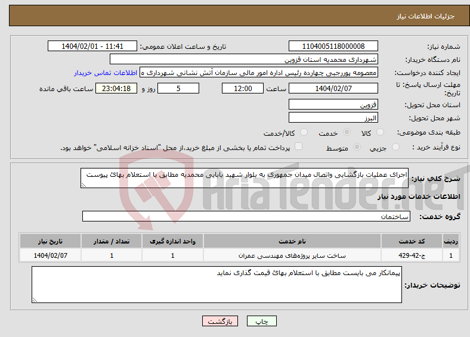
Task: Select the متوسط purchase type radio
Action: (x=357, y=146)
